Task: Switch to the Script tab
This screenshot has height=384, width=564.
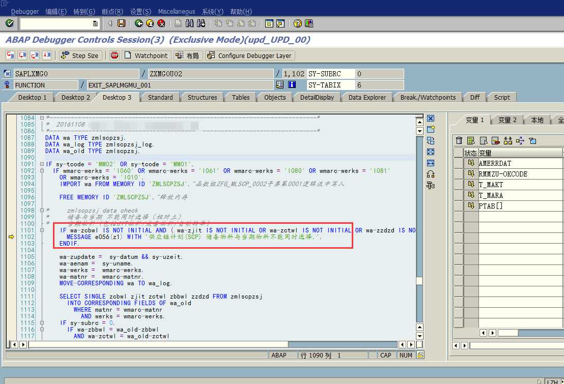Action: click(x=502, y=98)
